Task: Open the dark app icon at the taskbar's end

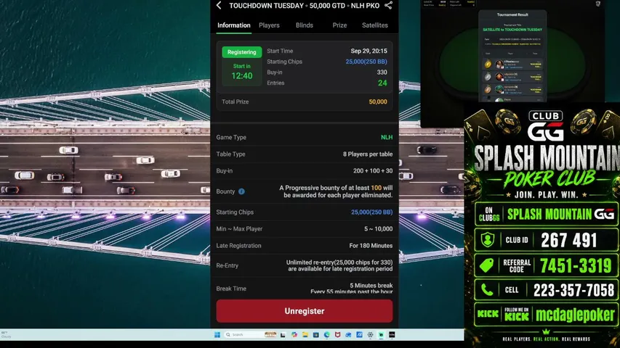Action: point(392,334)
